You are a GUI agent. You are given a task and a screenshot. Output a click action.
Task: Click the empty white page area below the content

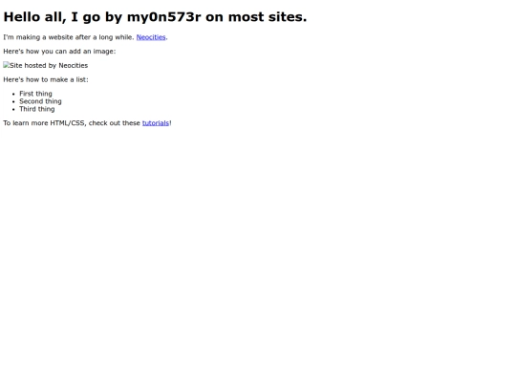(x=258, y=257)
